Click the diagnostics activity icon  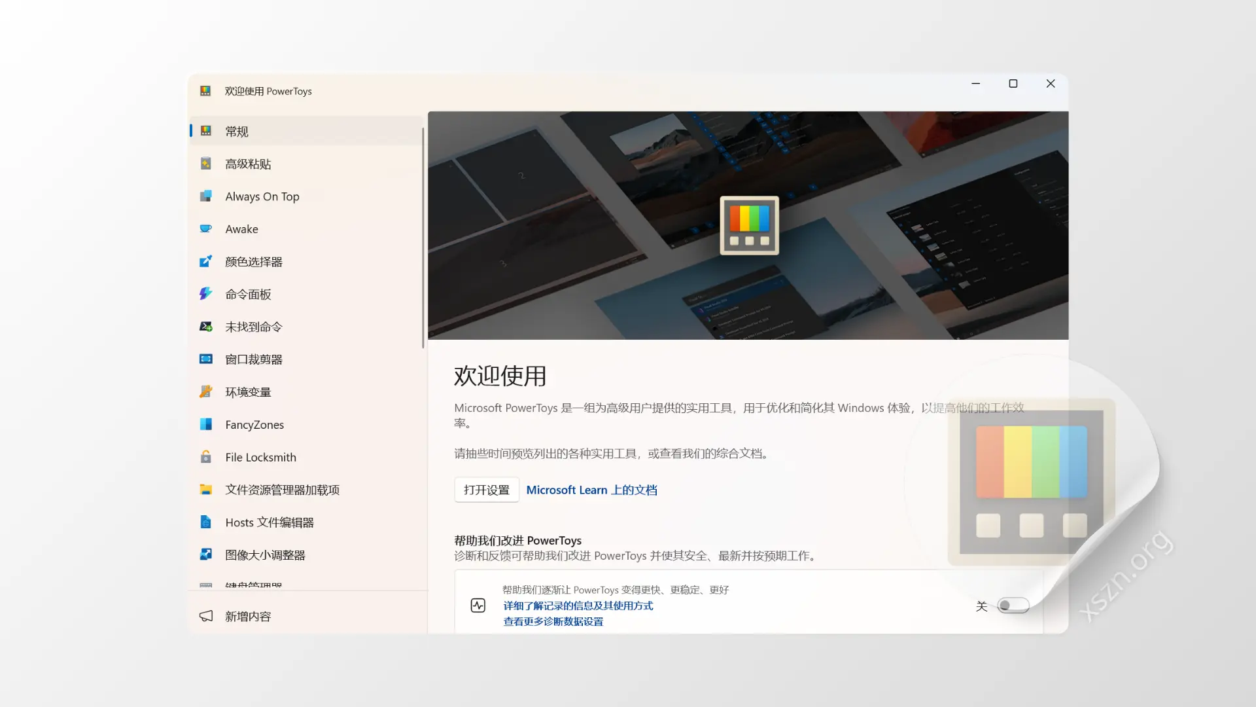[478, 605]
